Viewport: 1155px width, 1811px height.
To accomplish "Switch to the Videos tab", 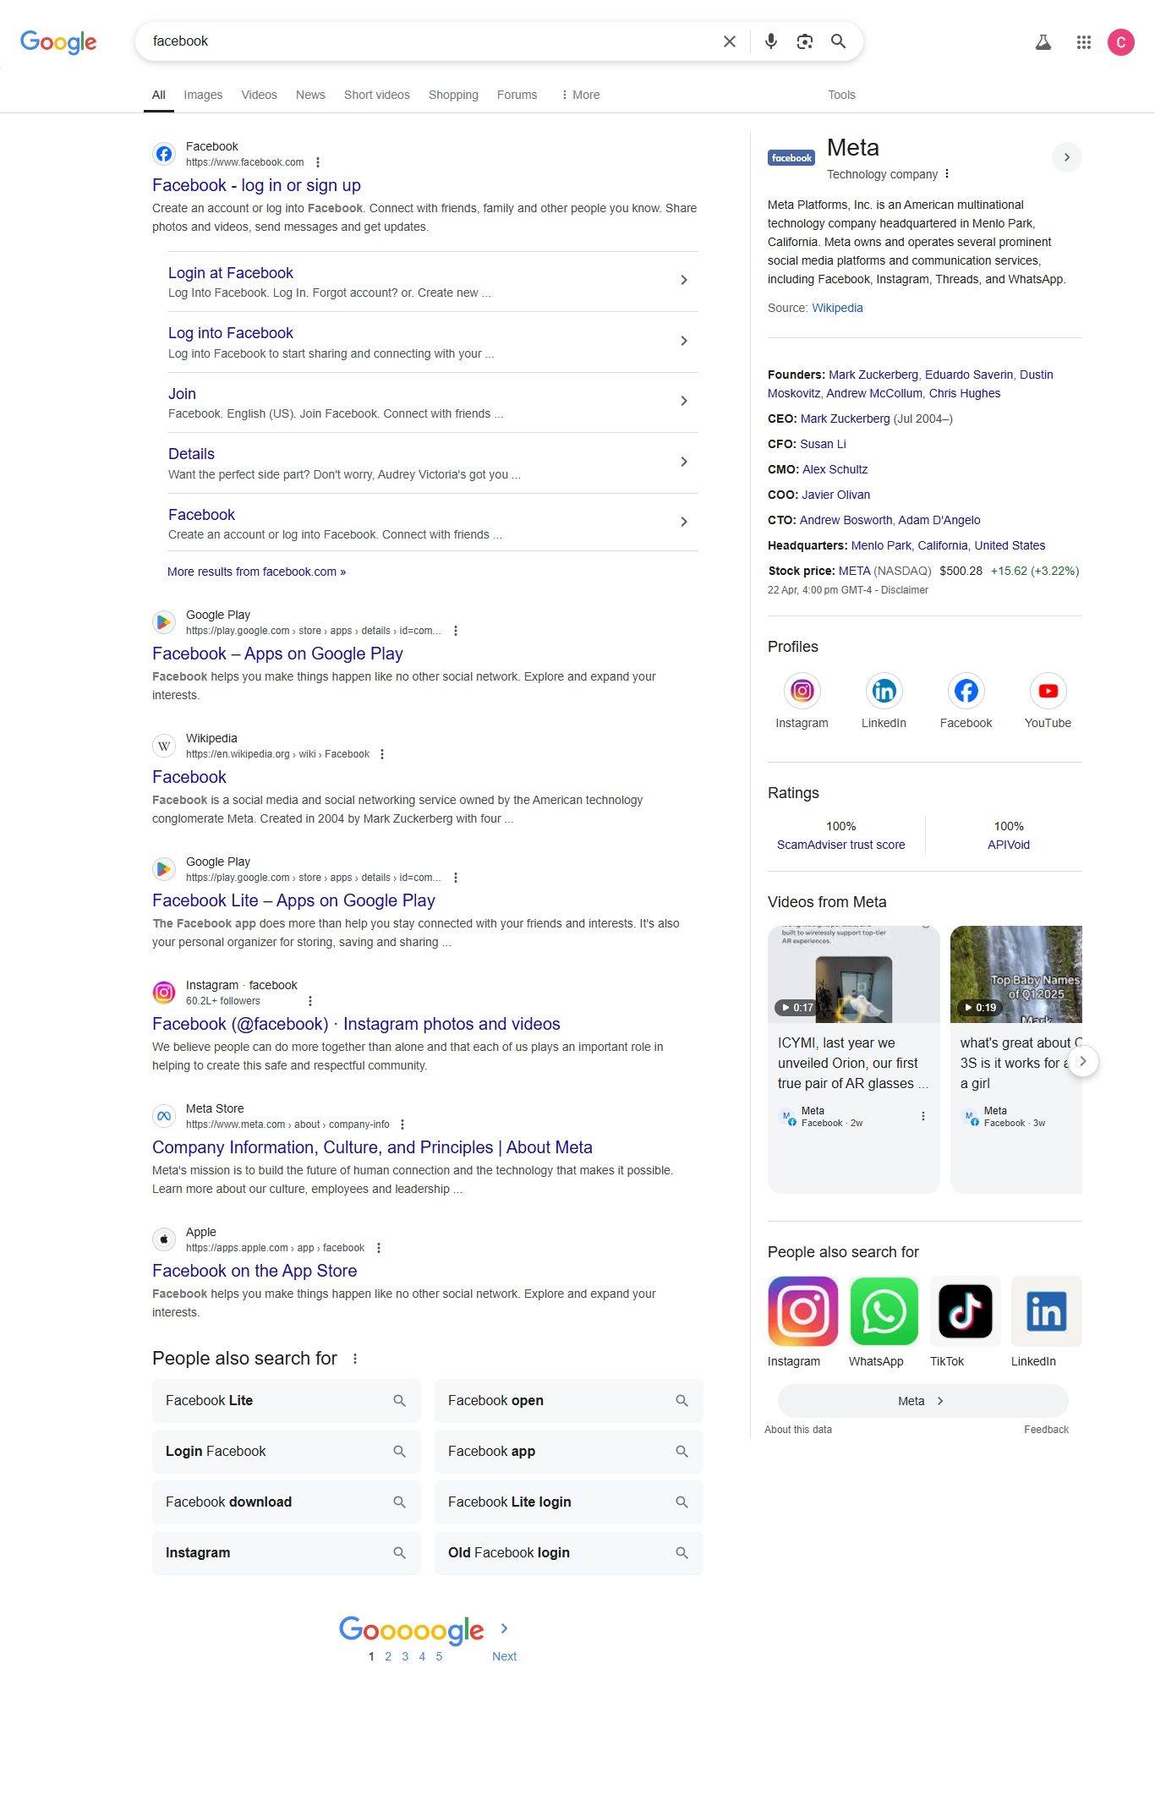I will [x=259, y=95].
